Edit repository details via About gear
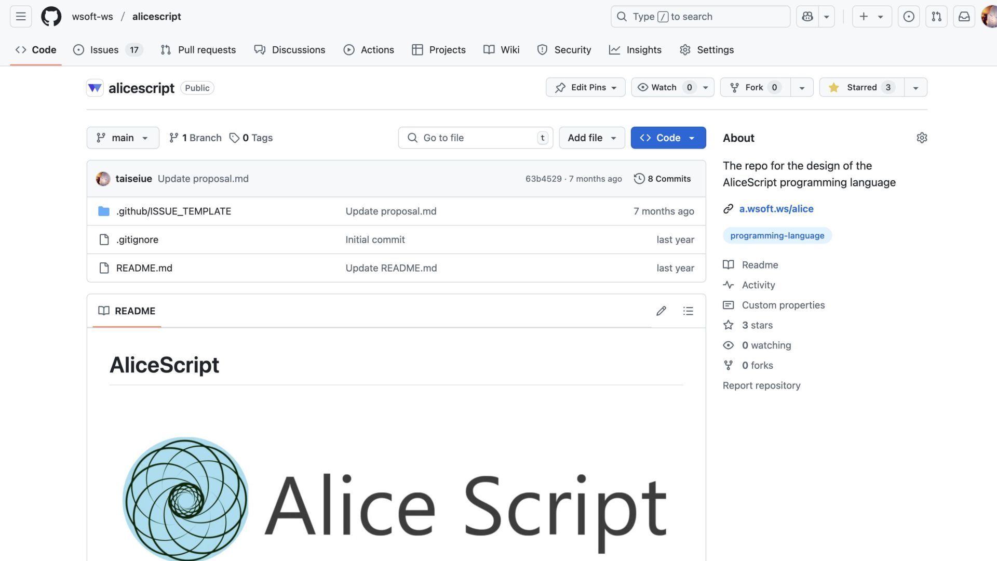This screenshot has height=561, width=997. [922, 138]
